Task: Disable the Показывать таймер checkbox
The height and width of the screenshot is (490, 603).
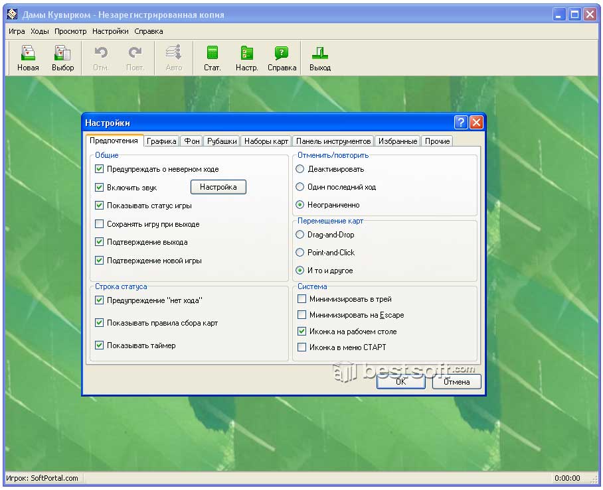Action: 99,345
